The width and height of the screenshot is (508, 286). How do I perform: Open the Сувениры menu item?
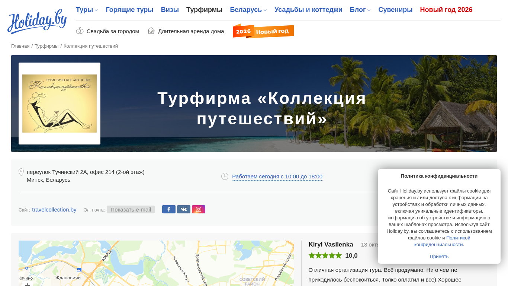[x=395, y=10]
